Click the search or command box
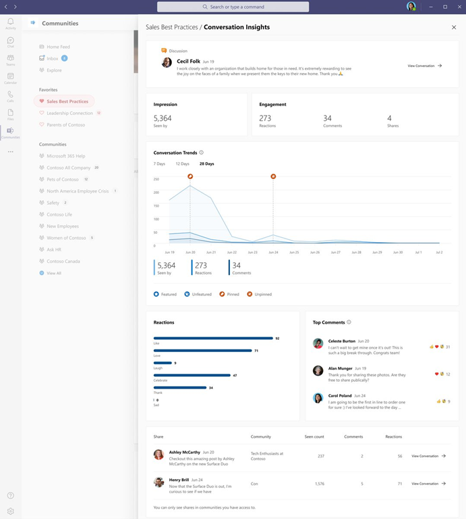 [x=233, y=7]
